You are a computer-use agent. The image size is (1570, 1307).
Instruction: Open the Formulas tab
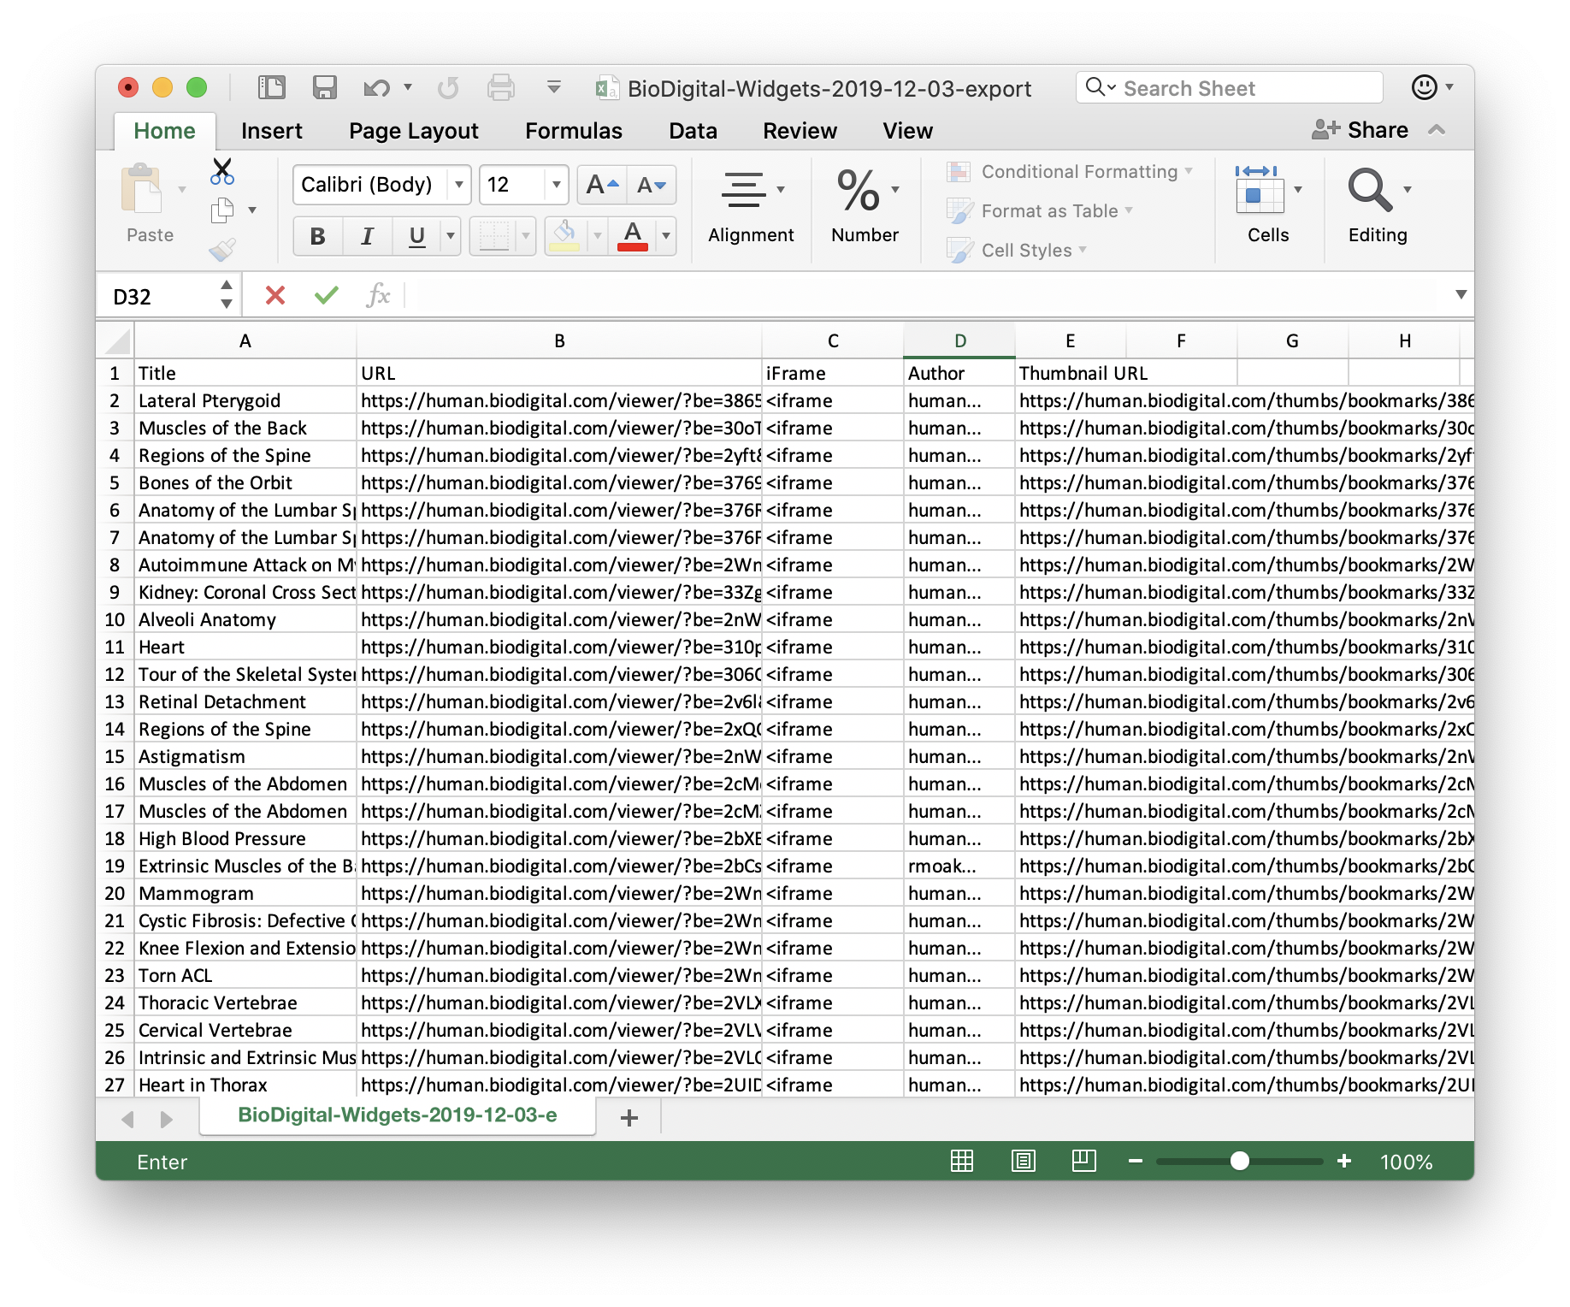tap(574, 131)
